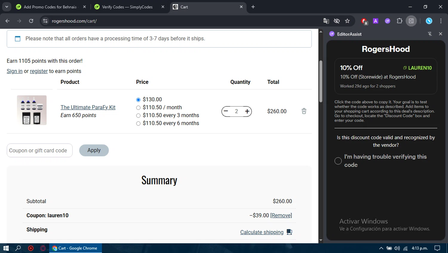
Task: Open network settings tray icon
Action: (x=405, y=248)
